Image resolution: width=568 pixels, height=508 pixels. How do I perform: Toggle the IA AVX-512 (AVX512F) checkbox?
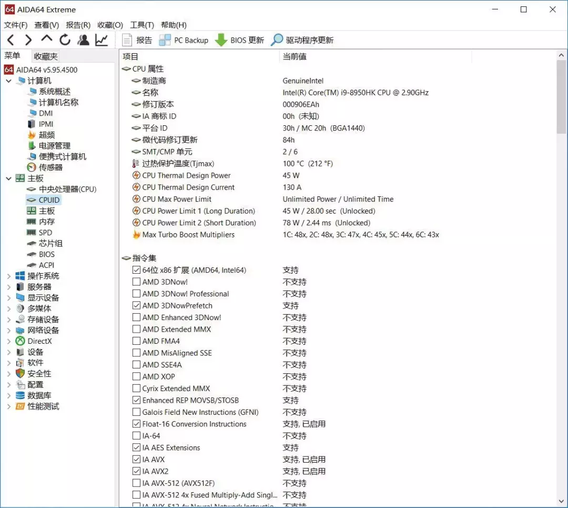pyautogui.click(x=136, y=483)
